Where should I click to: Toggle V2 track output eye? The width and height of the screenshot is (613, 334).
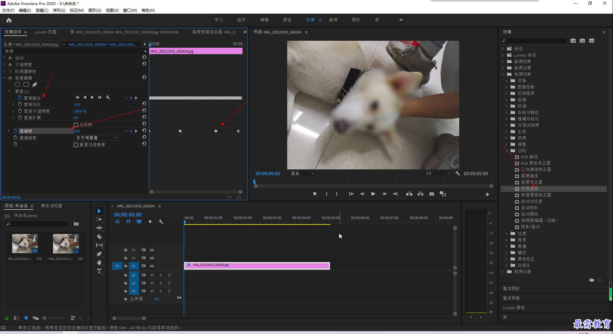(x=152, y=258)
